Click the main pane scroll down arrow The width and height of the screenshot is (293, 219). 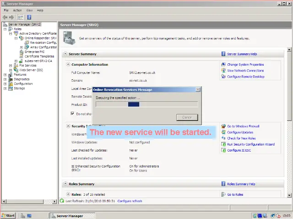289,195
